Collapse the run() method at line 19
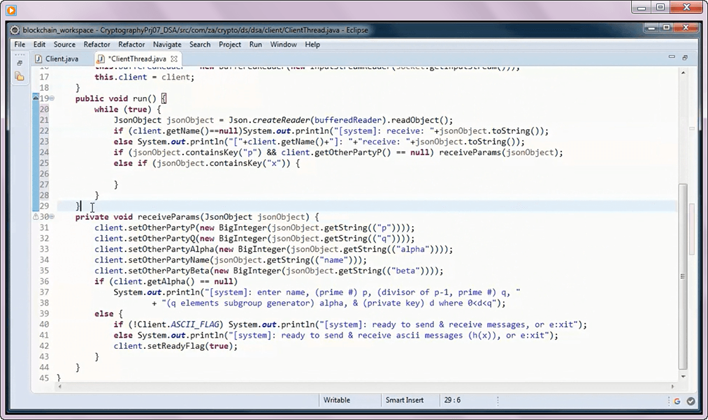The height and width of the screenshot is (420, 708). 52,99
